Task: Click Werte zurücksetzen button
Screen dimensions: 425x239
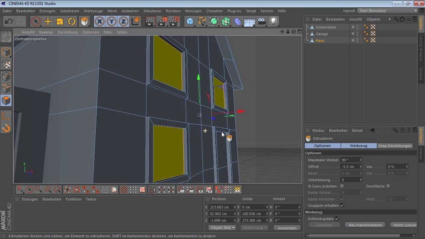Action: click(x=404, y=225)
